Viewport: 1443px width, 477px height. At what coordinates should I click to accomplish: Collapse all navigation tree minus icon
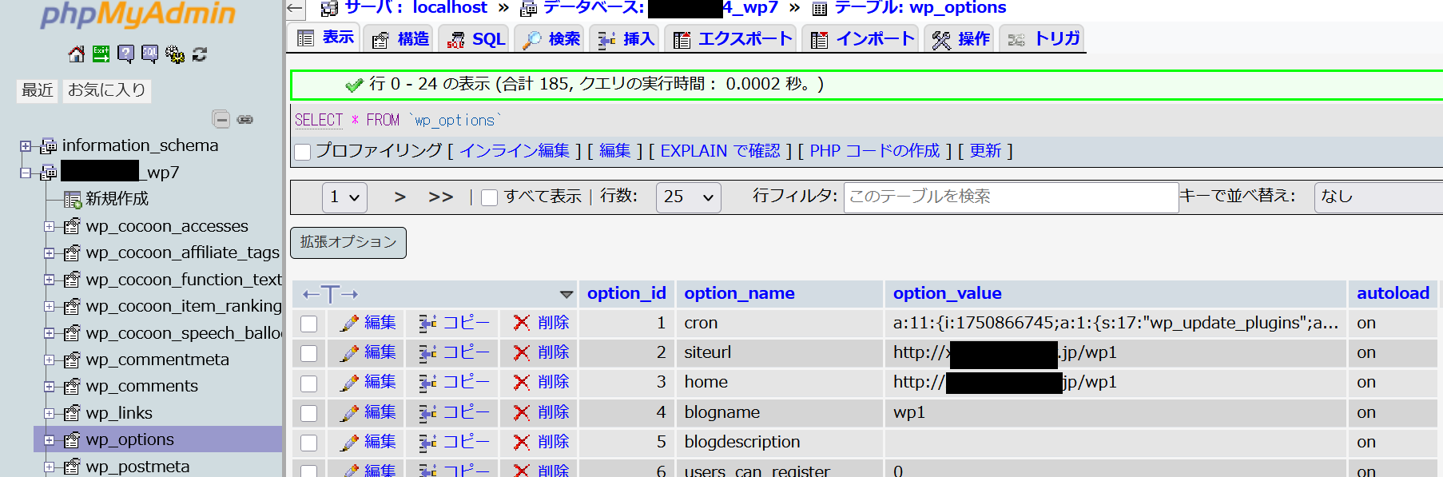221,120
